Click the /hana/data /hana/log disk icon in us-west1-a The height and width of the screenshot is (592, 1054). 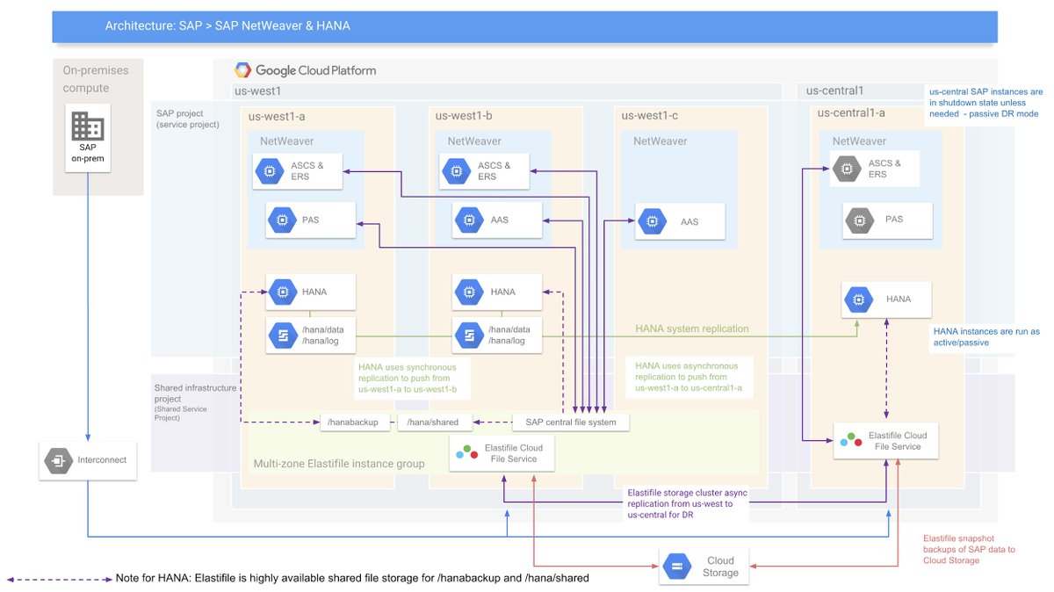282,335
